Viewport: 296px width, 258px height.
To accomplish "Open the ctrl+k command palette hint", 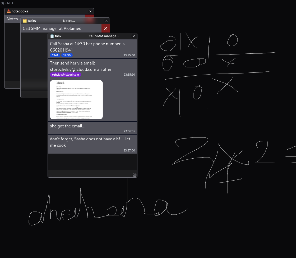I will point(8,3).
